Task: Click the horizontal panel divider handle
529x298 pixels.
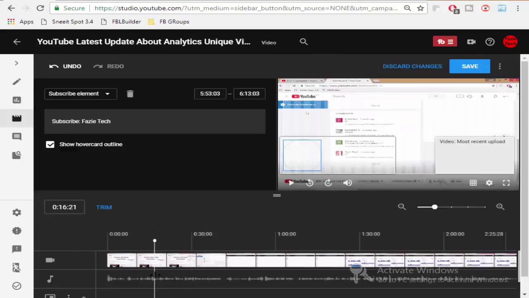Action: [x=277, y=195]
